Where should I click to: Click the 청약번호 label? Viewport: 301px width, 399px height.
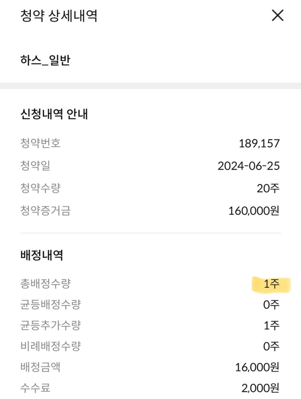pos(40,143)
